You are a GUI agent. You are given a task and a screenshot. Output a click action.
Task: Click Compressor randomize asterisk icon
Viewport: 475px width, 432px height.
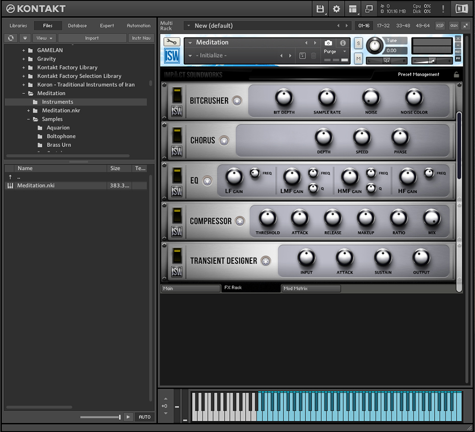(x=240, y=221)
